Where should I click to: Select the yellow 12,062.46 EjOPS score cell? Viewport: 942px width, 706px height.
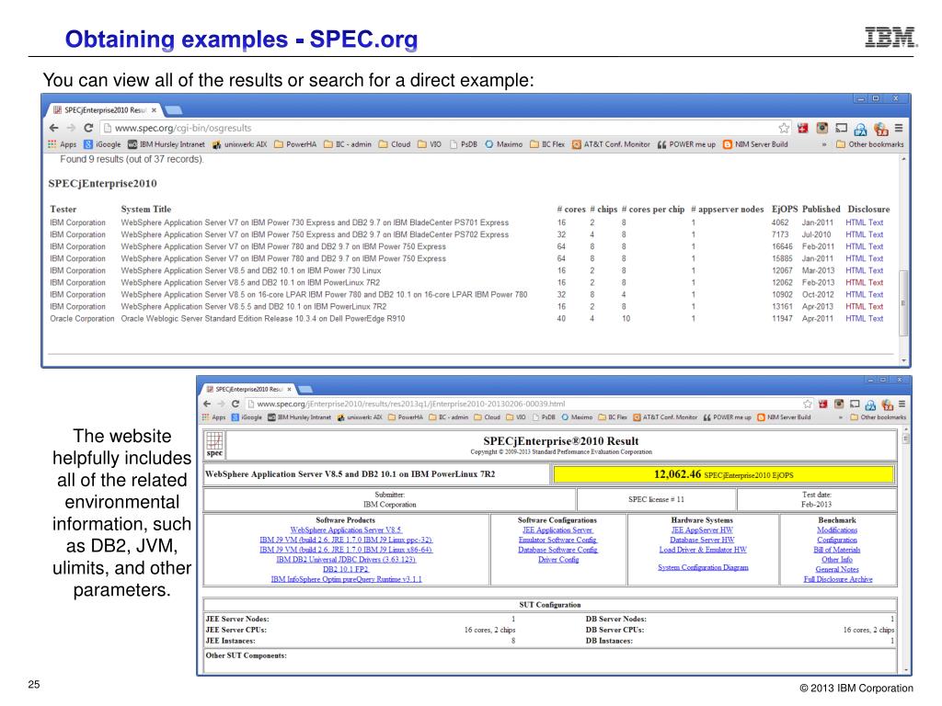tap(723, 474)
